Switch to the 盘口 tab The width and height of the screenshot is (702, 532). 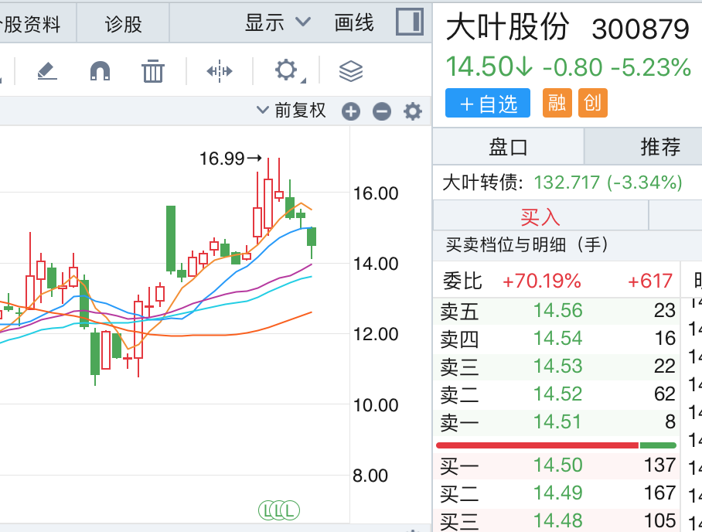click(508, 146)
